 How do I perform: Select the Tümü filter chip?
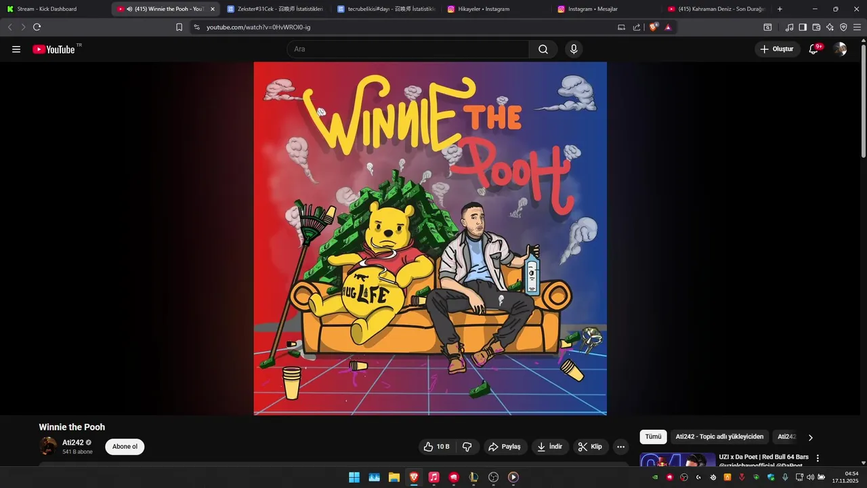(653, 437)
